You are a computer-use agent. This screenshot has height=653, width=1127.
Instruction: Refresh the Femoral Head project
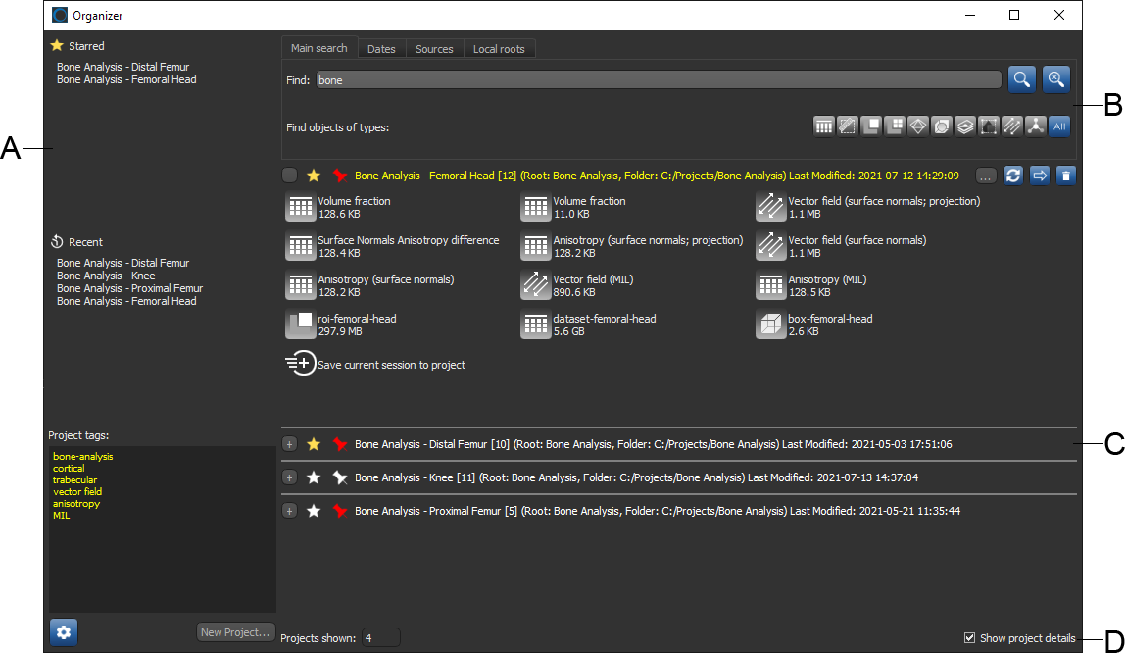tap(1013, 176)
